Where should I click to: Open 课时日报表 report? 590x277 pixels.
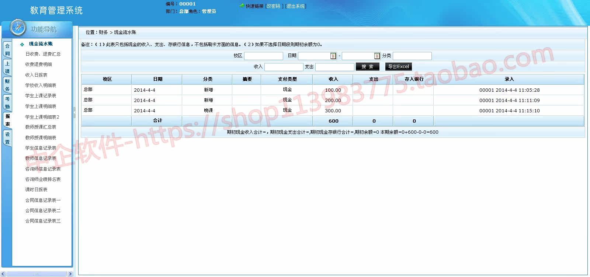click(36, 190)
